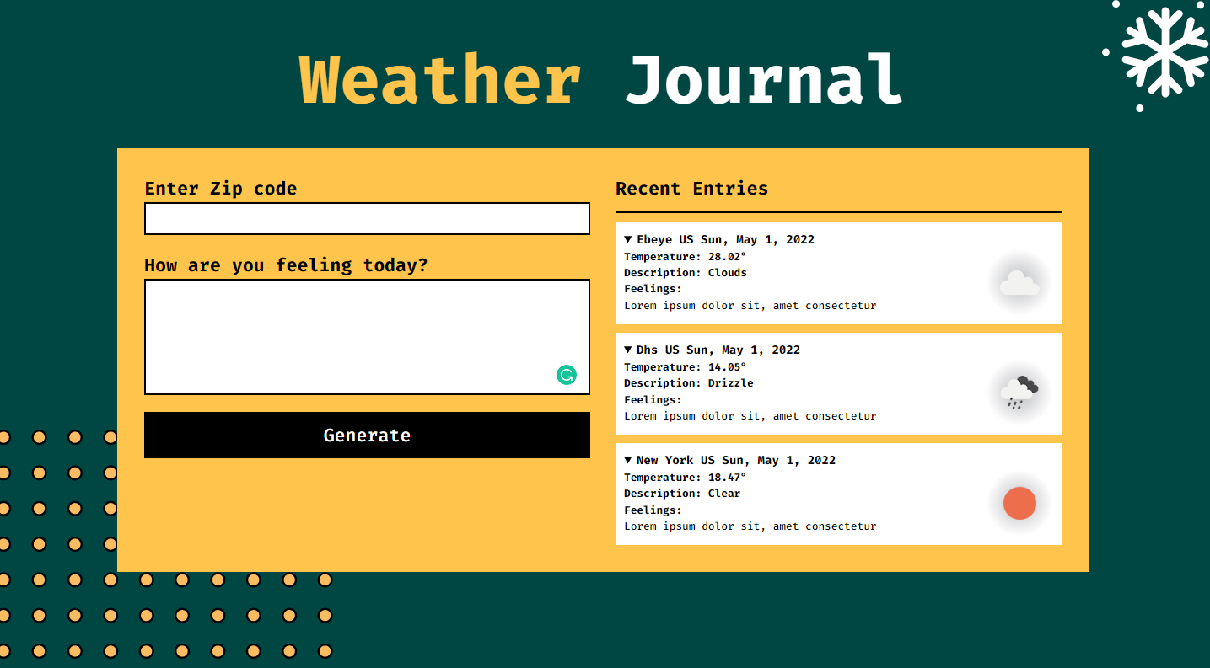The height and width of the screenshot is (668, 1210).
Task: Click Lorem ipsum text in Ebeye entry
Action: pyautogui.click(x=750, y=306)
